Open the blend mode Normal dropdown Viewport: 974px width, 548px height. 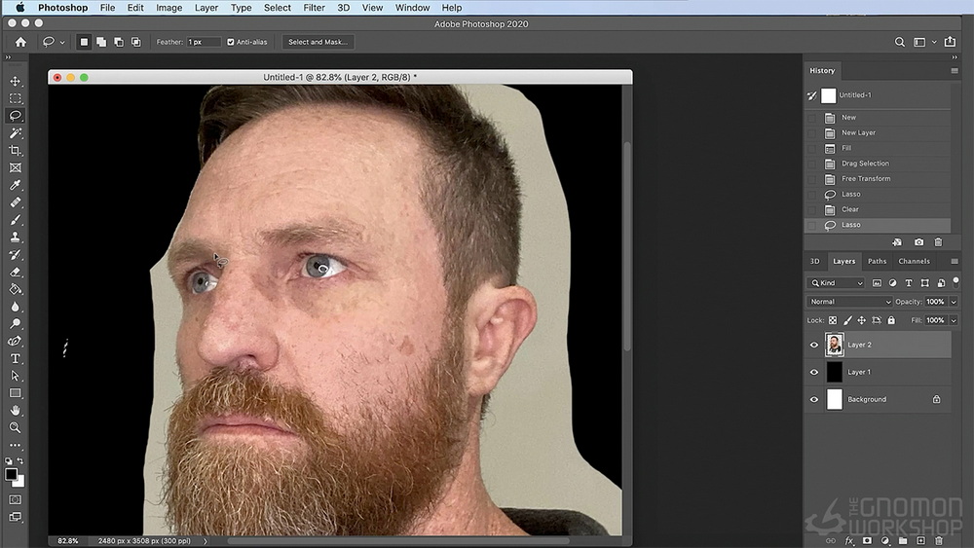click(x=849, y=302)
